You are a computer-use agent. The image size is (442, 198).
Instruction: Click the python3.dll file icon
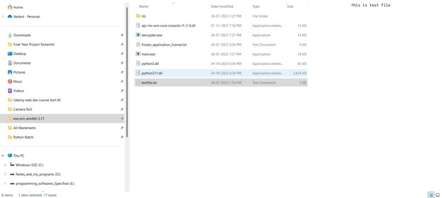tap(138, 64)
